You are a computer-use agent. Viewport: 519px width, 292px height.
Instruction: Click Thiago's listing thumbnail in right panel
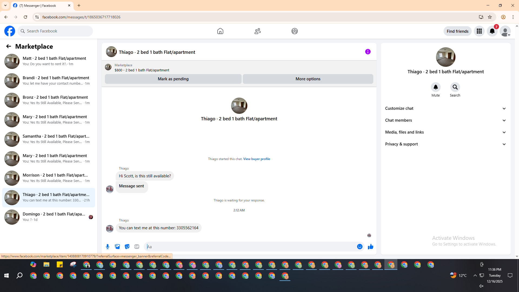tap(446, 57)
